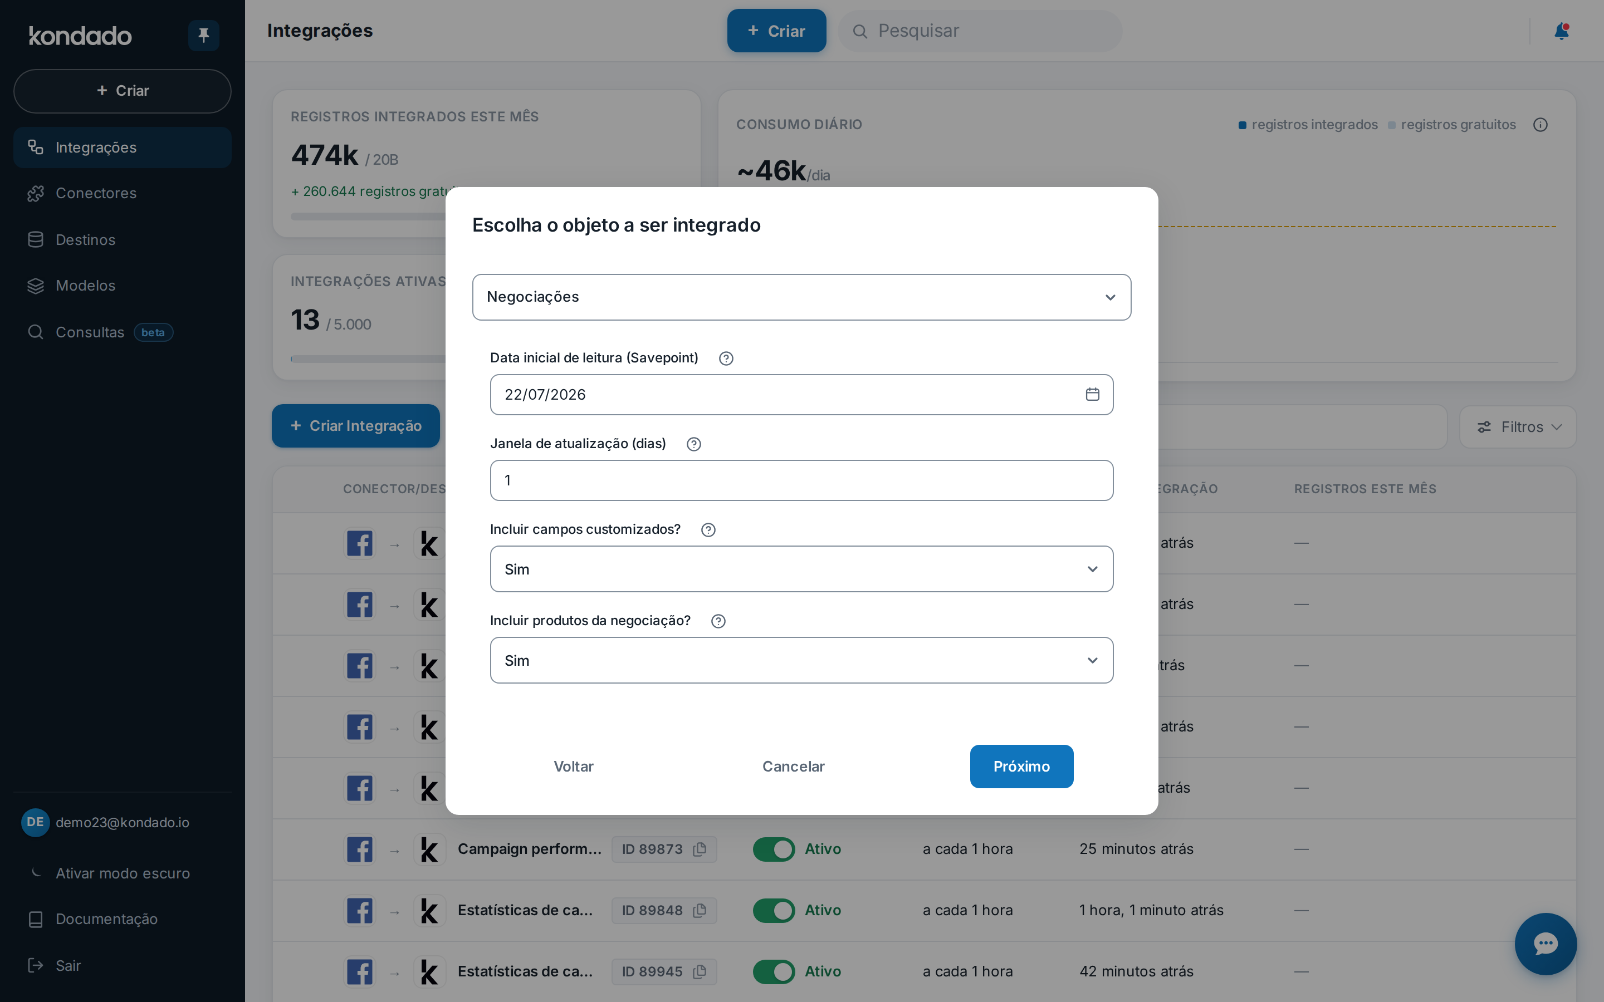The height and width of the screenshot is (1002, 1604).
Task: Click the Savepoint date field
Action: coord(801,395)
